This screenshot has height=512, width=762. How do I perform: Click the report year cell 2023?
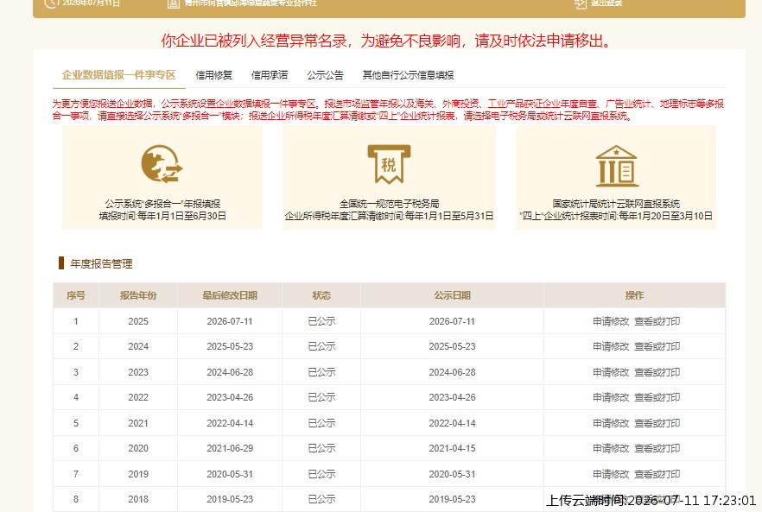(138, 372)
